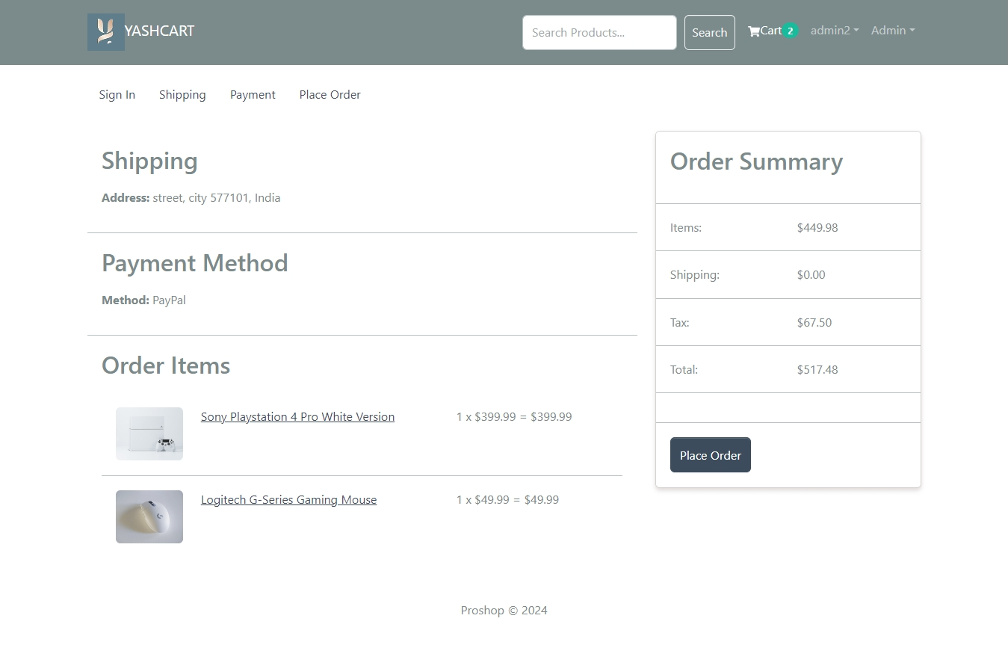The height and width of the screenshot is (645, 1008).
Task: Go to the Shipping step
Action: tap(182, 94)
